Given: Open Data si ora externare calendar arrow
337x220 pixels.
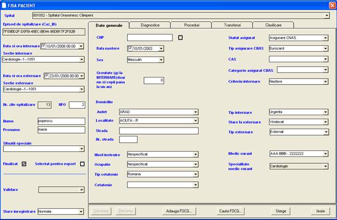Looking at the screenshot, I should coord(81,76).
